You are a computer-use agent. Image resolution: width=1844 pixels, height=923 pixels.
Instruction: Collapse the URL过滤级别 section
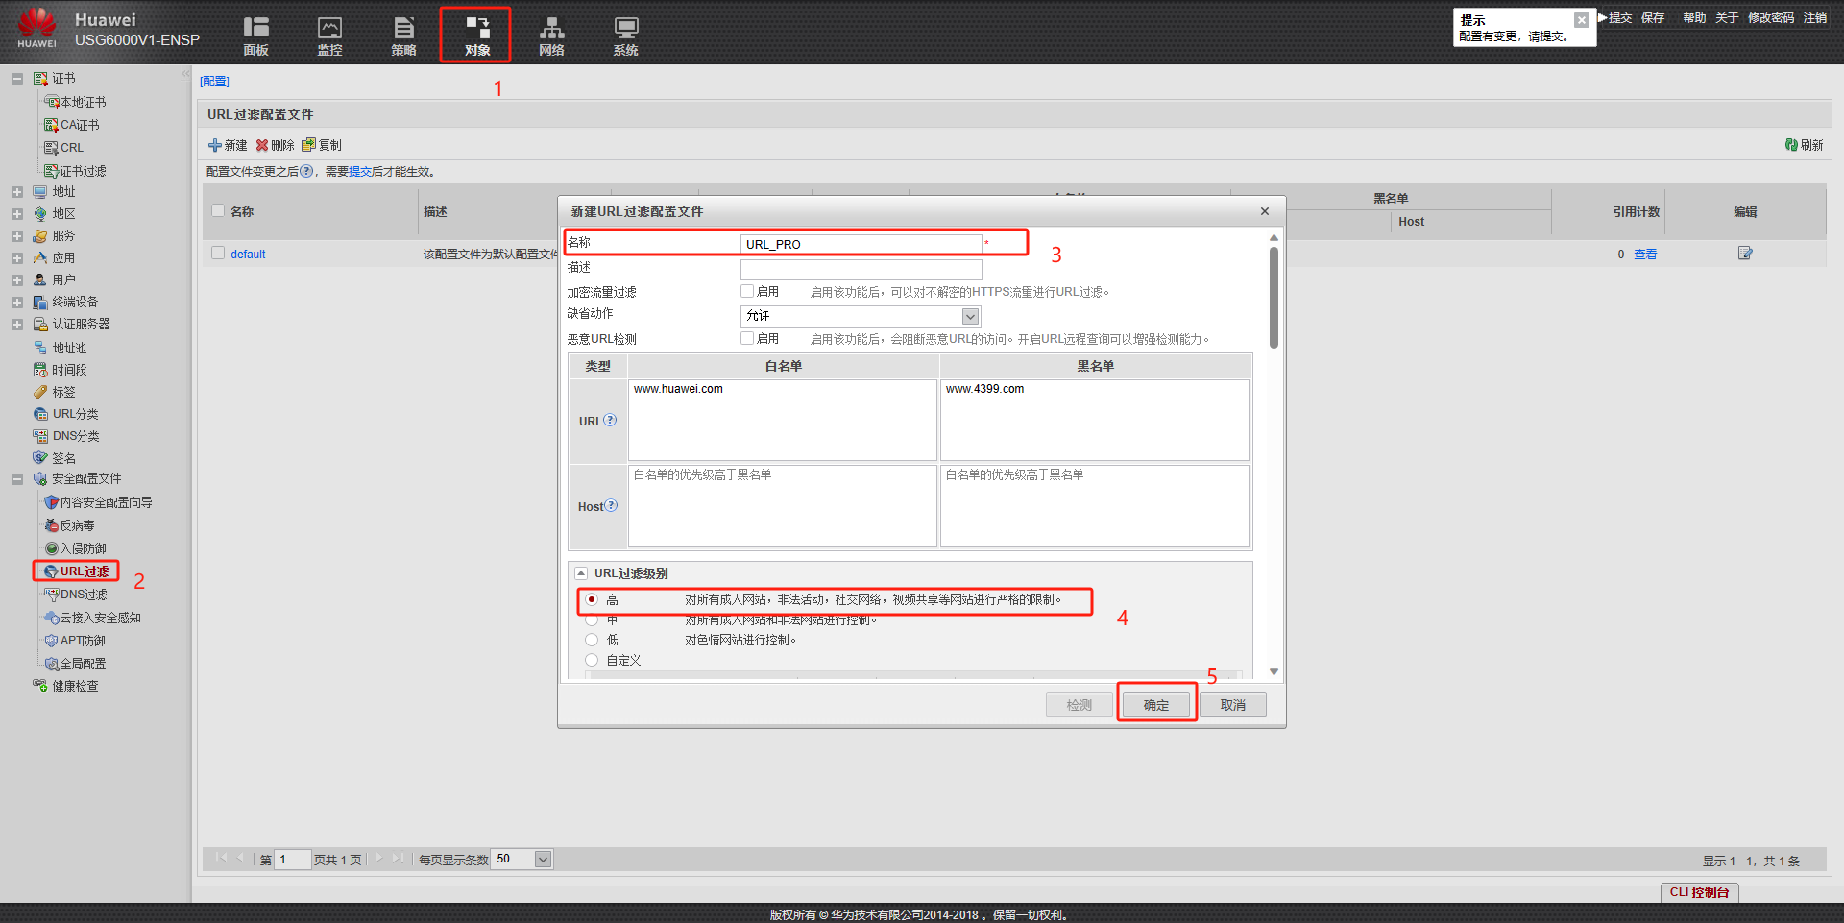(581, 573)
